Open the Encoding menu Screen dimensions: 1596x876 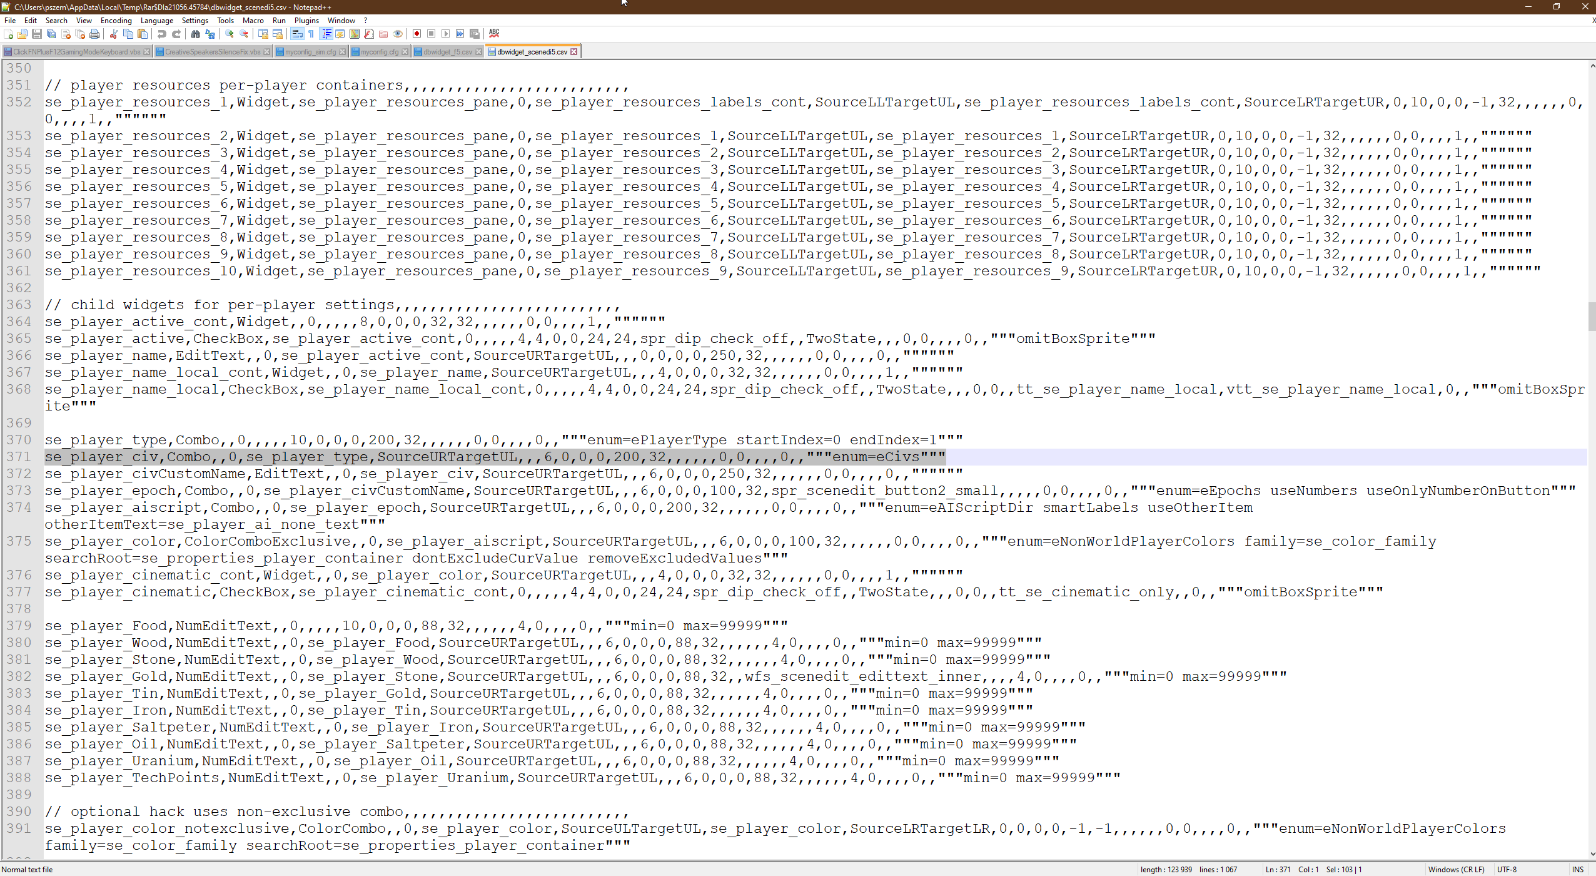[x=116, y=21]
